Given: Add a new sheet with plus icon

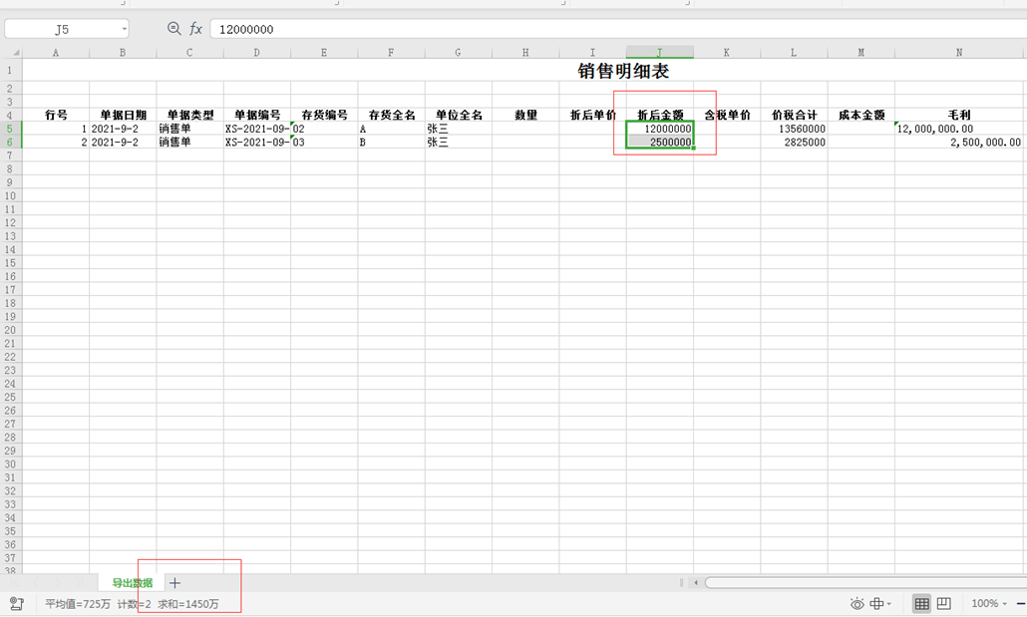Looking at the screenshot, I should [x=174, y=582].
